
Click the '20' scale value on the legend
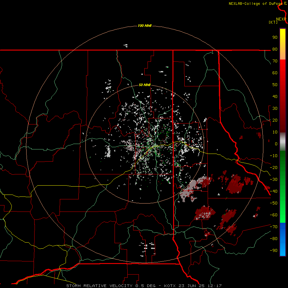[x=275, y=120]
